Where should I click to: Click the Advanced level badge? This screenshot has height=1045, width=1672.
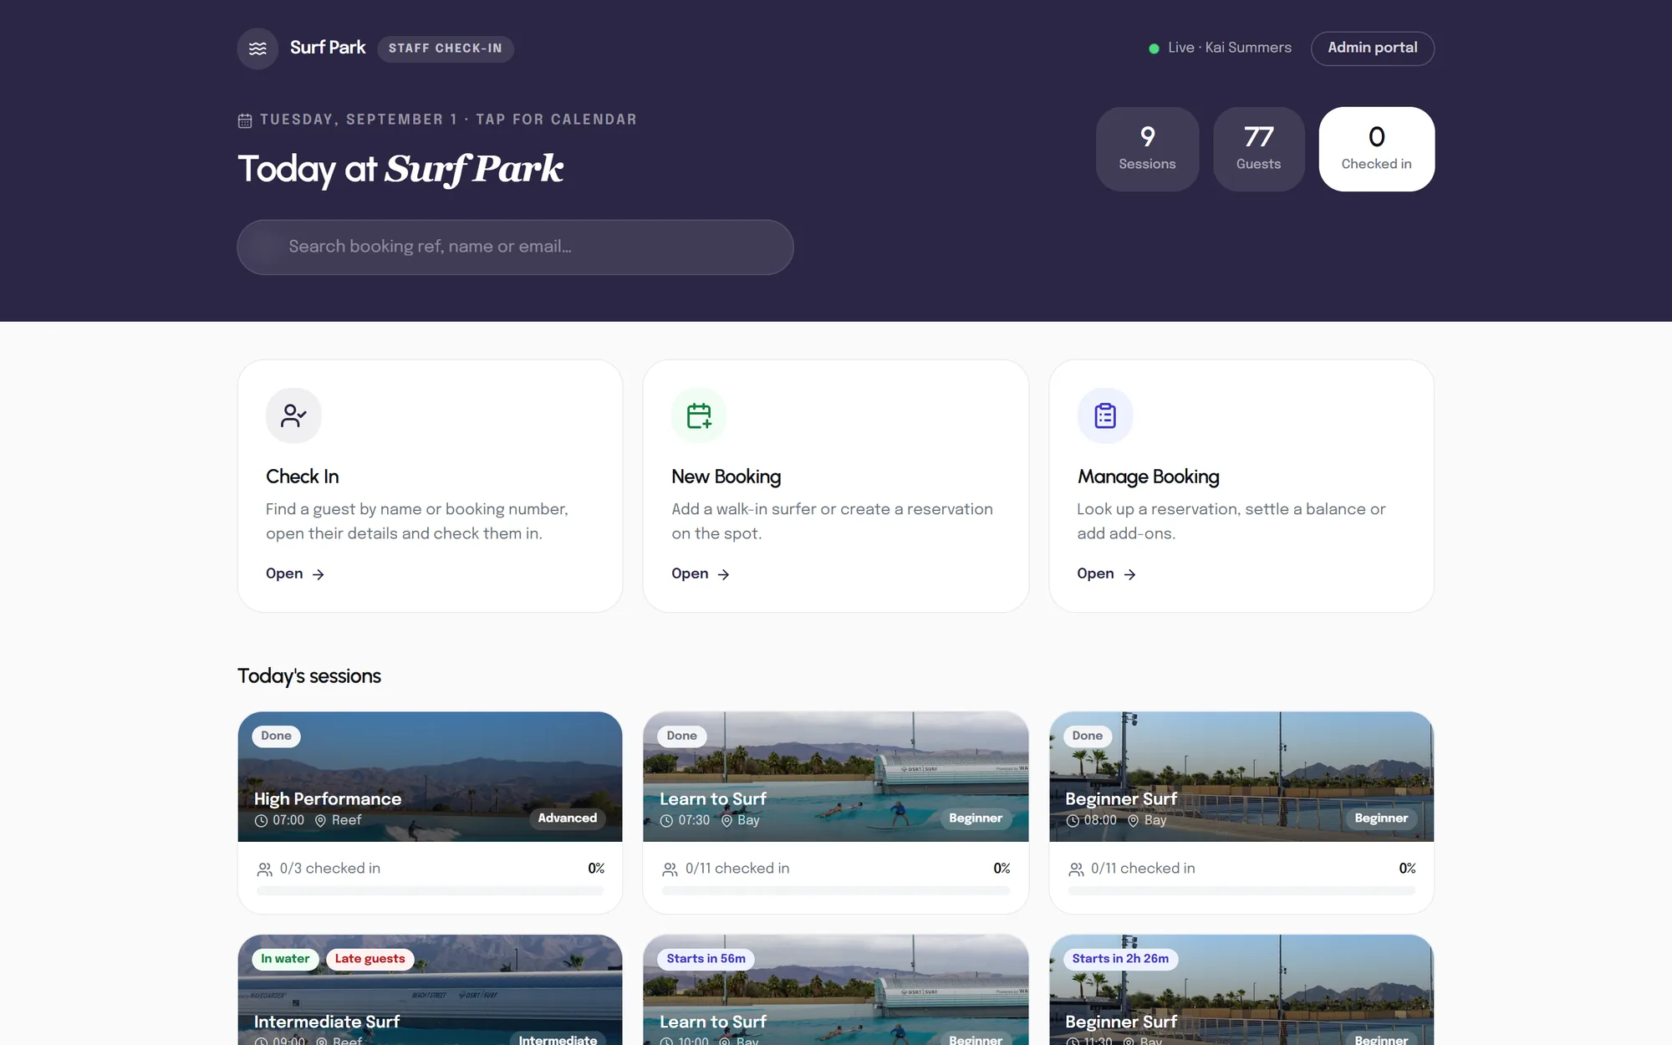[x=568, y=818]
